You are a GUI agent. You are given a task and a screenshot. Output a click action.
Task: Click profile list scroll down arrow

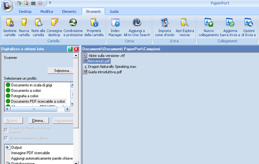pos(72,103)
